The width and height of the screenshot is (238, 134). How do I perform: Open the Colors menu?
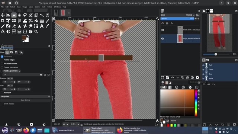pos(37,7)
